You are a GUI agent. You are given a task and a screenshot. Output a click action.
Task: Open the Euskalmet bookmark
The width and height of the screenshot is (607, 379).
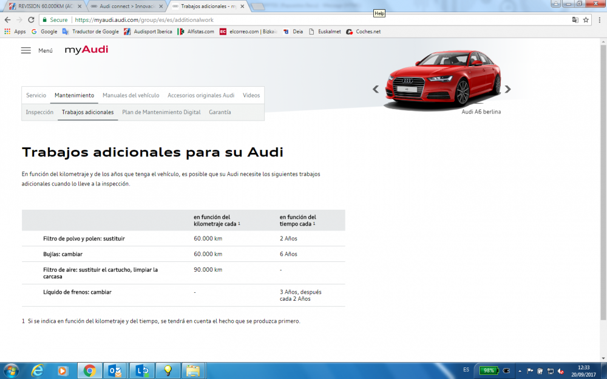325,32
